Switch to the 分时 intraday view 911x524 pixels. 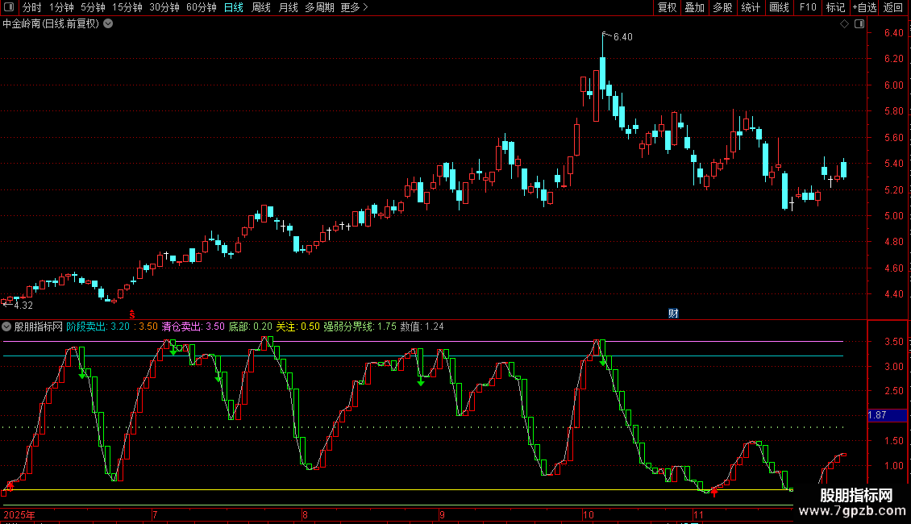click(31, 8)
